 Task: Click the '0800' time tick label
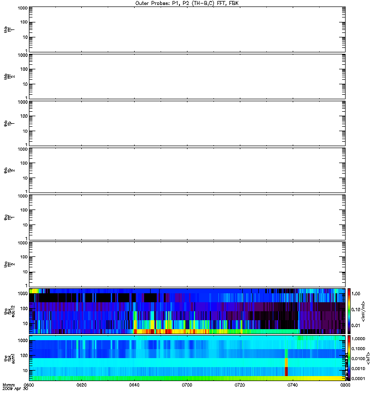pos(345,385)
